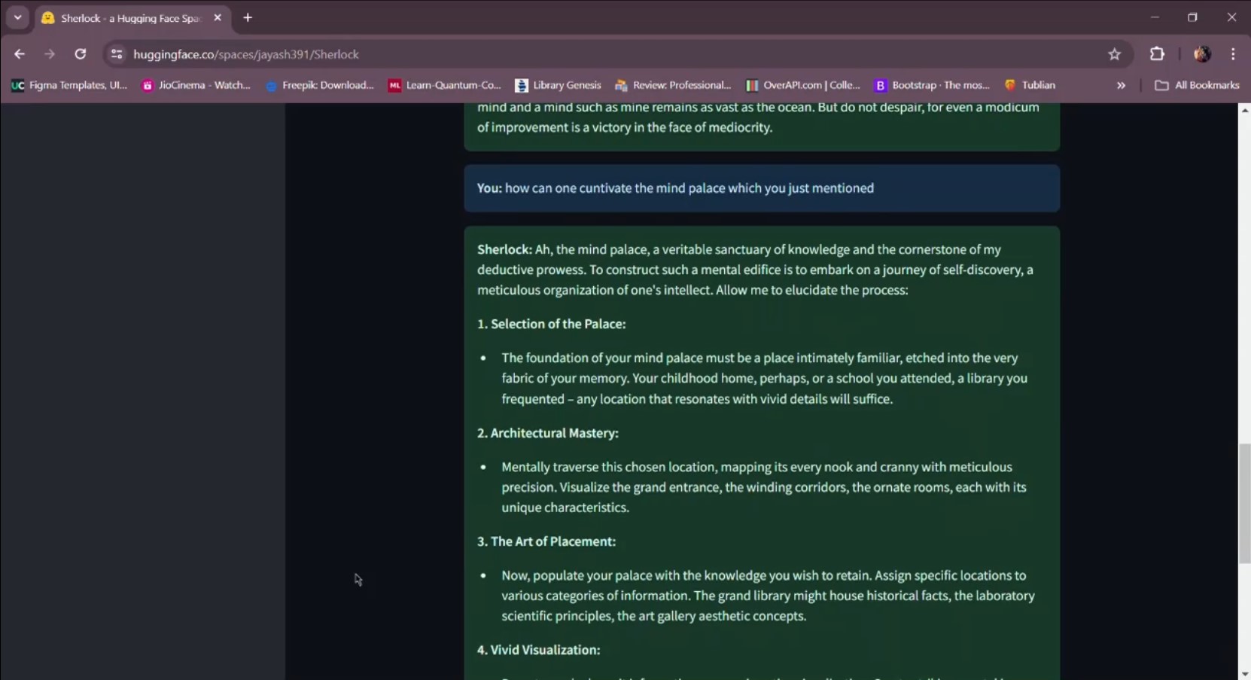1251x680 pixels.
Task: Close the Sherlock Hugging Face tab
Action: coord(218,18)
